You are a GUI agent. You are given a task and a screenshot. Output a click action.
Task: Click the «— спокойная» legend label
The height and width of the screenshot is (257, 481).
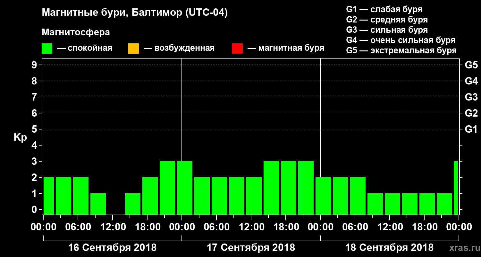pos(85,49)
